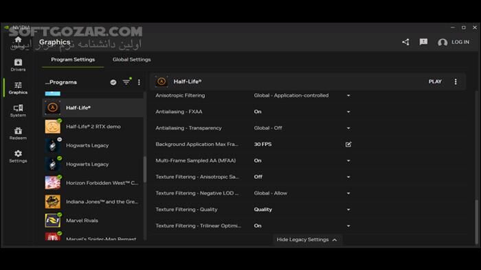This screenshot has width=481, height=270.
Task: Go to Graphics sidebar section
Action: [18, 88]
